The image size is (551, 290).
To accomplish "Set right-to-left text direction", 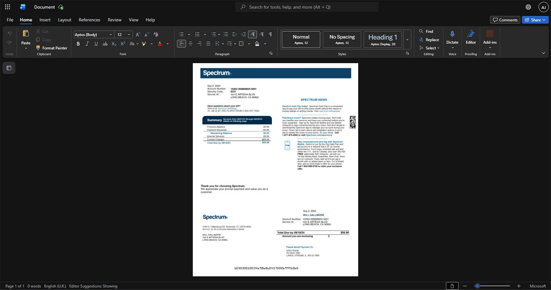I will tap(261, 35).
